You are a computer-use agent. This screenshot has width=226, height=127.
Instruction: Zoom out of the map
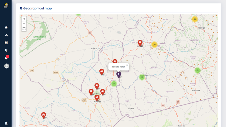(24, 24)
